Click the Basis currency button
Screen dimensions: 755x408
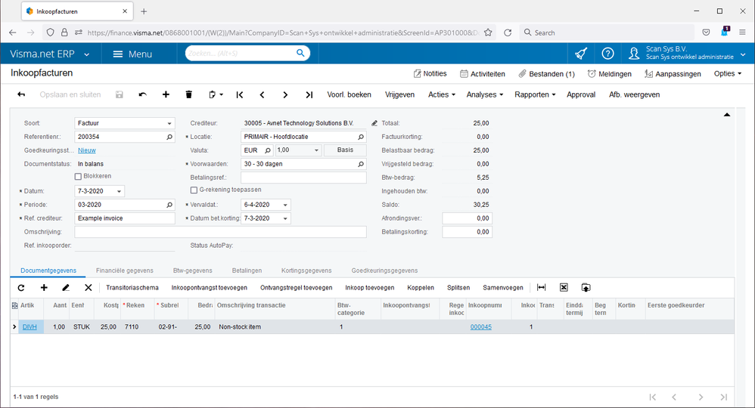[345, 150]
